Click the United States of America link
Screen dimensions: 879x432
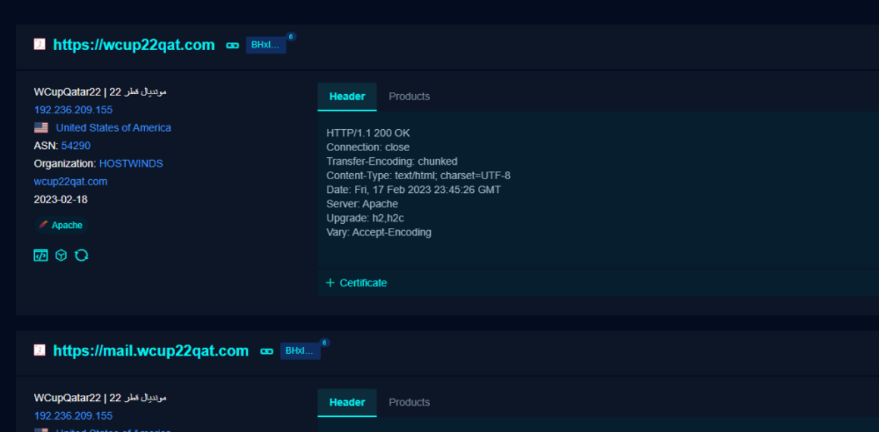113,128
